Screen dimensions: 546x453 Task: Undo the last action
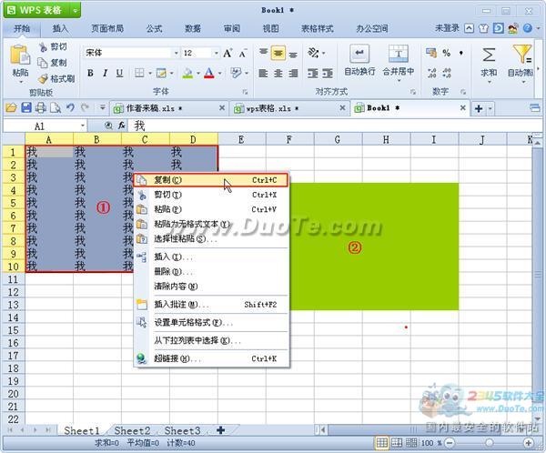[70, 108]
